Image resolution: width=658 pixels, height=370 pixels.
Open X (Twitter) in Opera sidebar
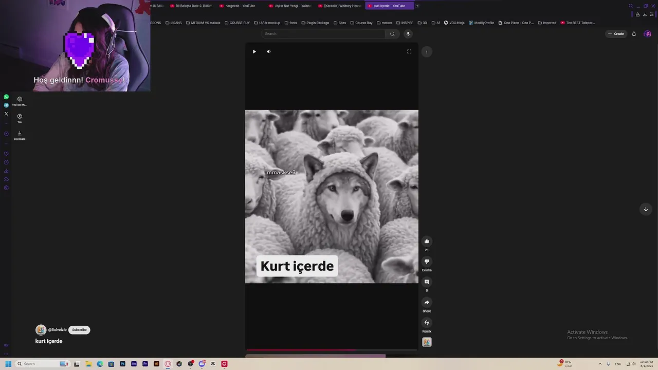click(6, 114)
